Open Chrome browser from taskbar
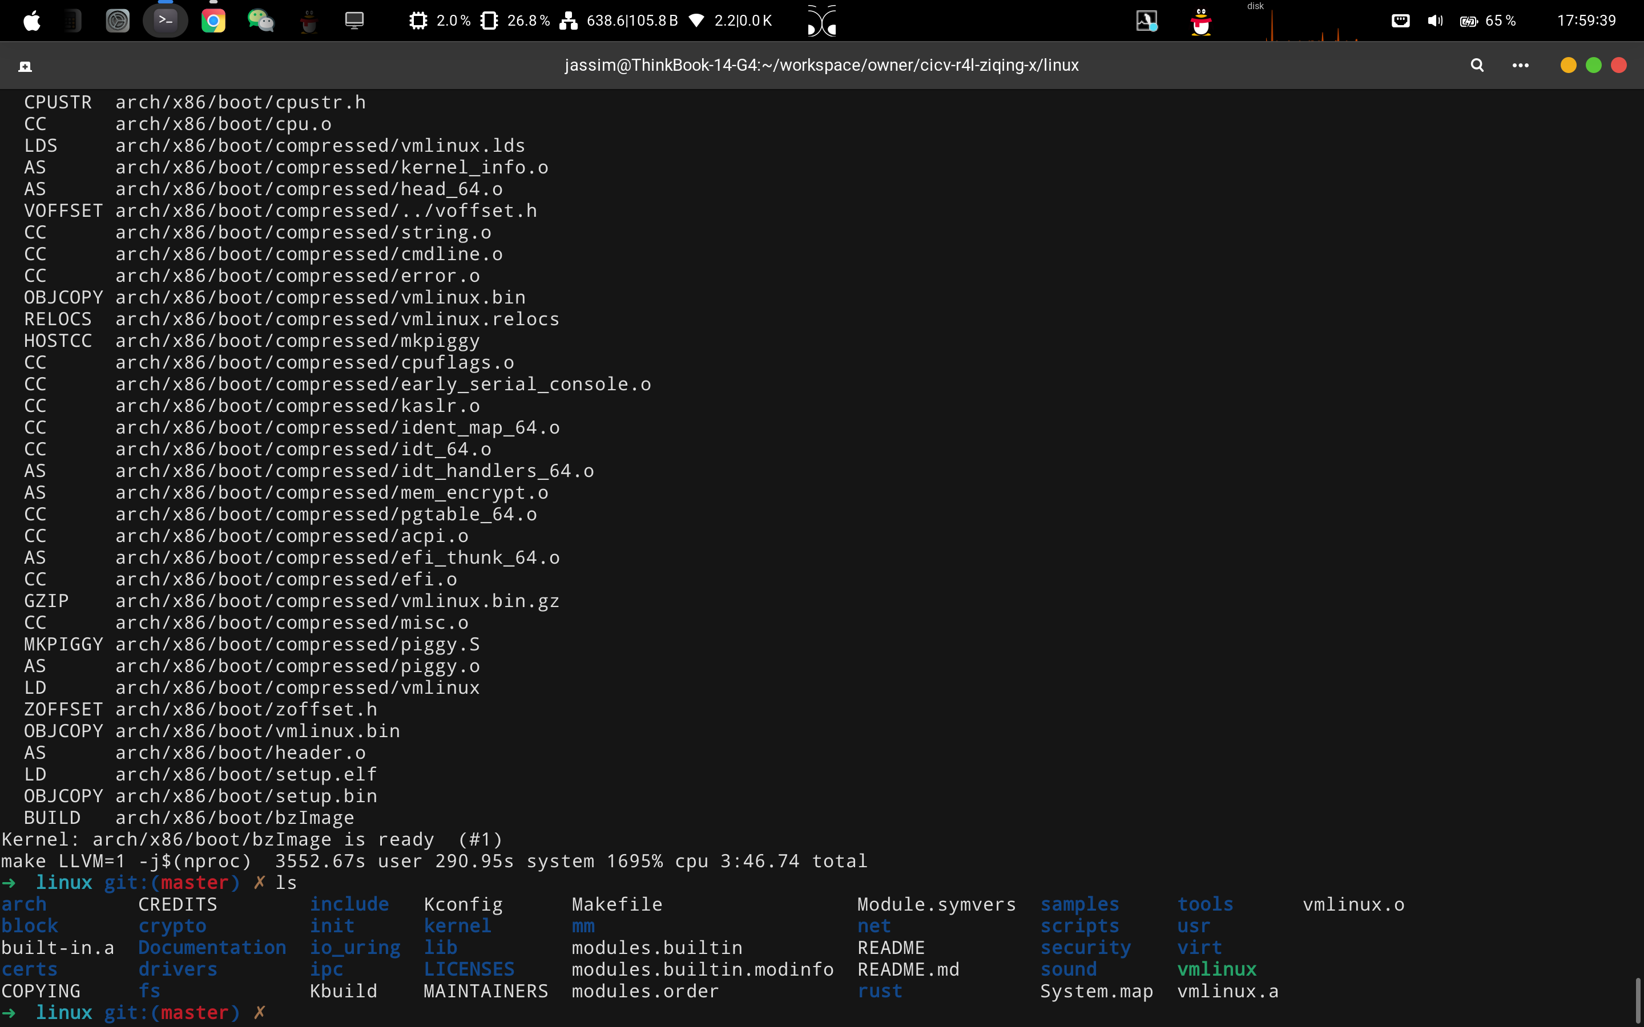 coord(212,20)
